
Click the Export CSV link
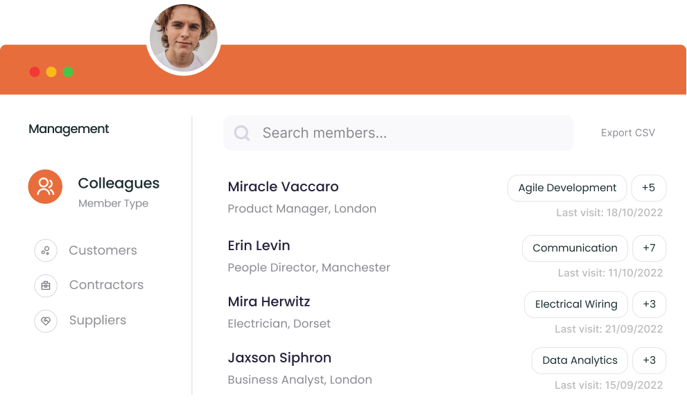coord(628,133)
